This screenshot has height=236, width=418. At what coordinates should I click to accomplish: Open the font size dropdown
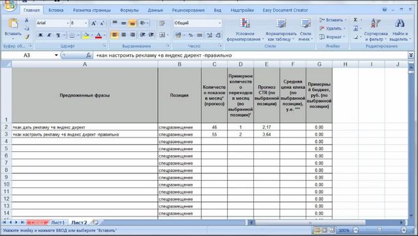pos(86,23)
